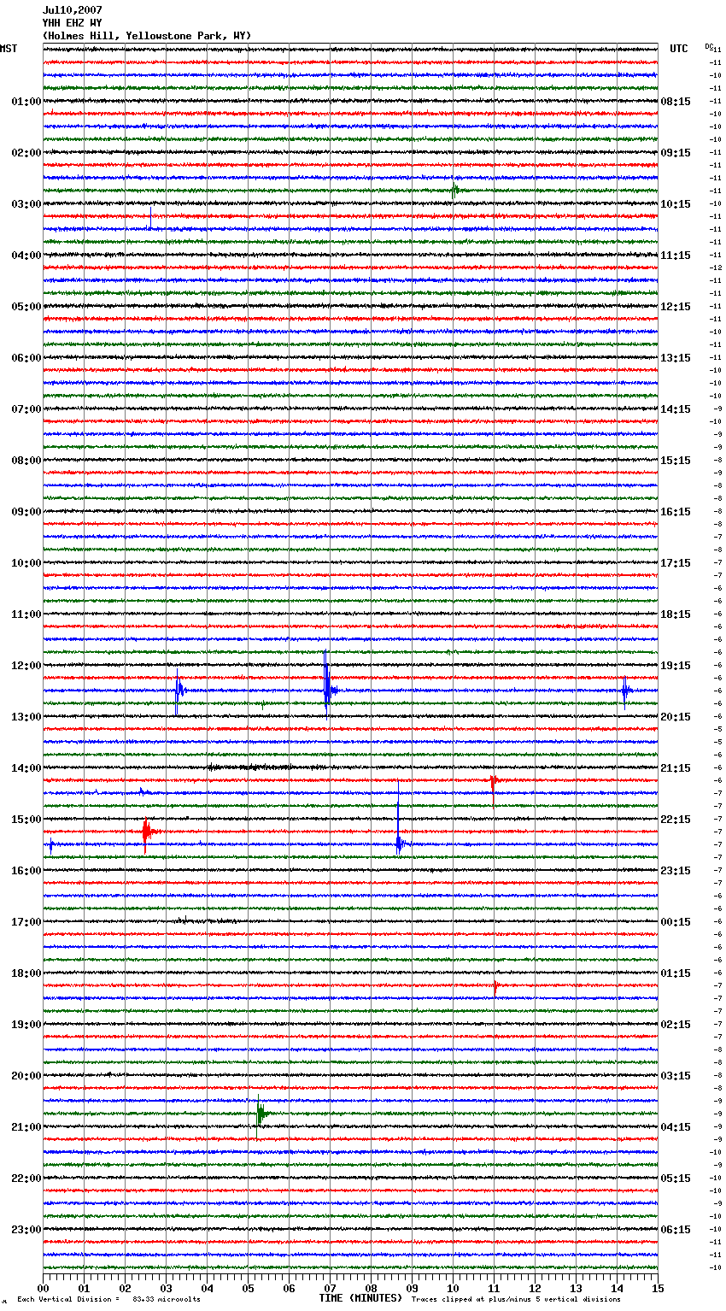Click the MST column header
Screen dimensions: 726x1311
9,49
